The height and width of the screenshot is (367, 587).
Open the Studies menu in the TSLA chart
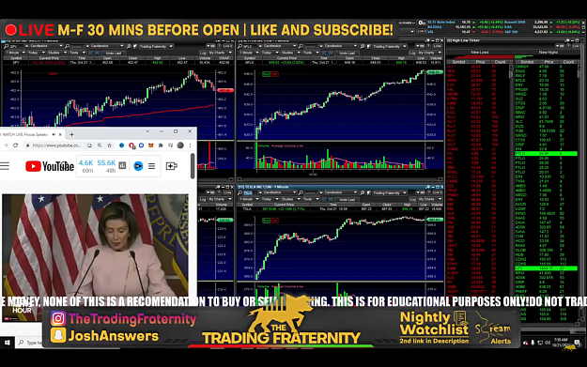tap(290, 199)
